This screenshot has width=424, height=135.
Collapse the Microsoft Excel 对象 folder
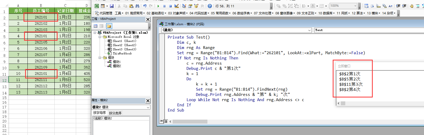pyautogui.click(x=100, y=37)
